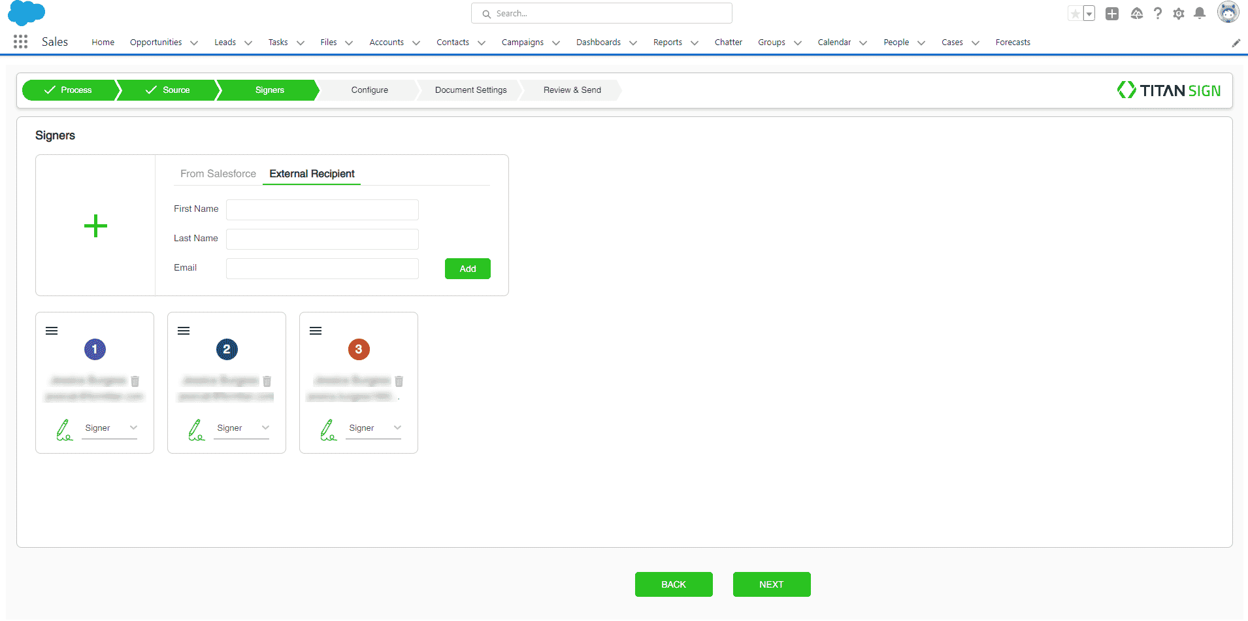Go to the Configure step

[x=369, y=90]
